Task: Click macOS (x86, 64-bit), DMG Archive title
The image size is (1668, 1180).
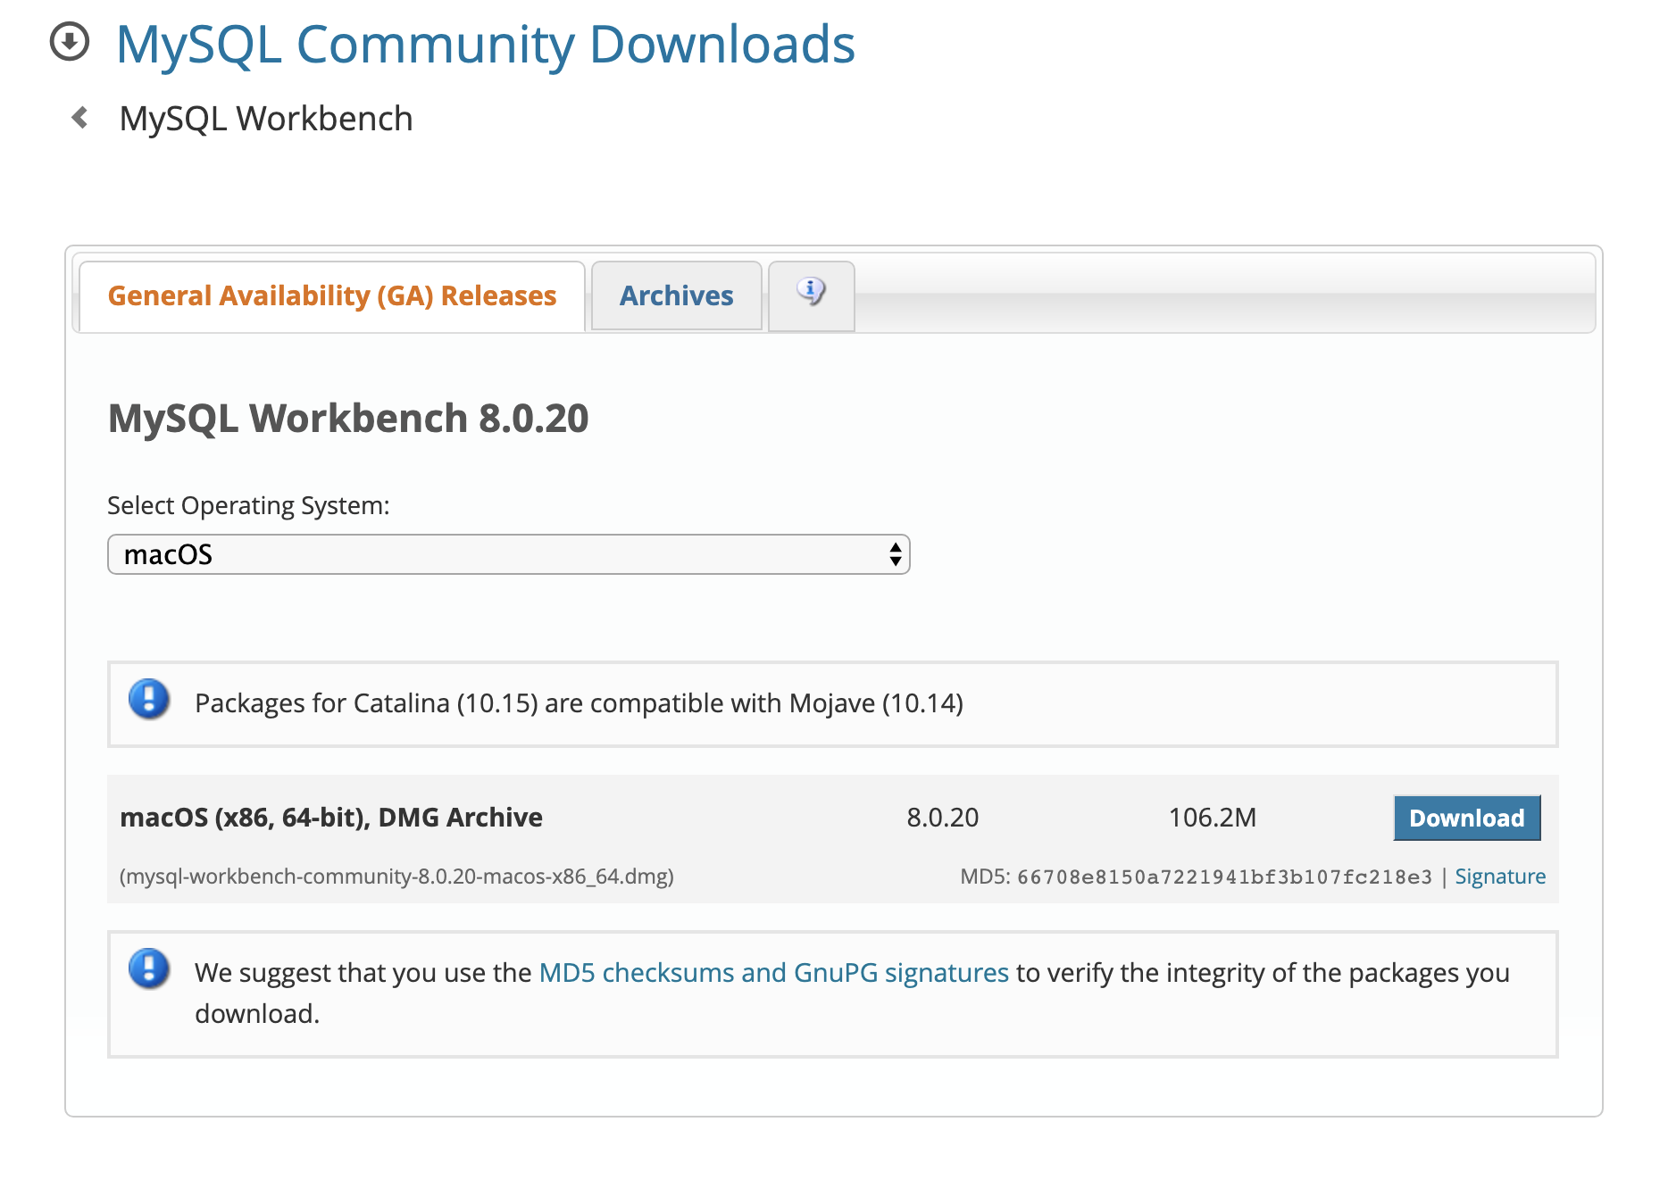Action: click(331, 818)
